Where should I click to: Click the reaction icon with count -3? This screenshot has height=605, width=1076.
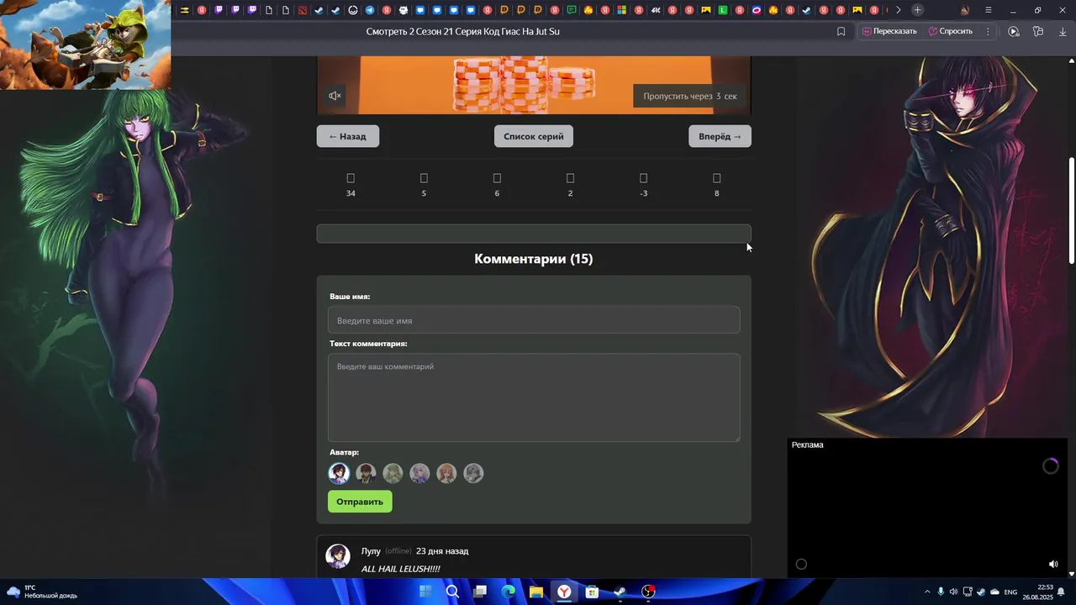coord(643,178)
